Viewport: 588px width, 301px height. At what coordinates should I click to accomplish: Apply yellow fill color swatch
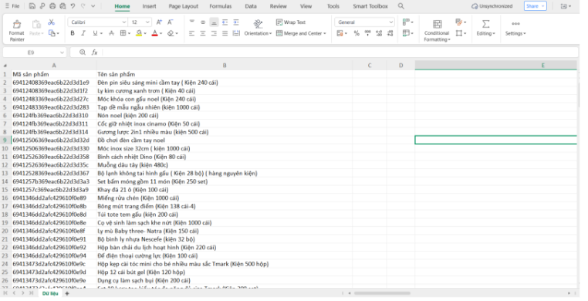tap(139, 33)
